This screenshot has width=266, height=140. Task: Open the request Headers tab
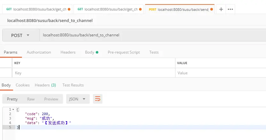coord(68,52)
